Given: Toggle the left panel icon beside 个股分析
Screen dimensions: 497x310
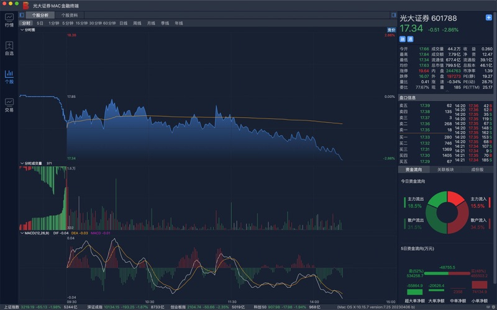Looking at the screenshot, I should [x=22, y=15].
